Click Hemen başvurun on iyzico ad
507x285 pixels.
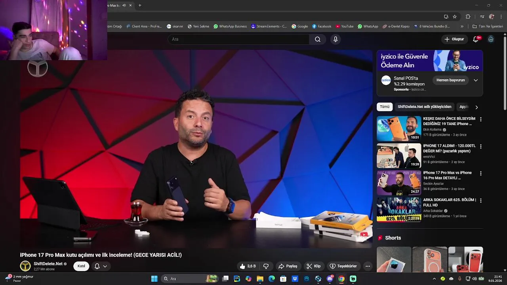click(450, 80)
